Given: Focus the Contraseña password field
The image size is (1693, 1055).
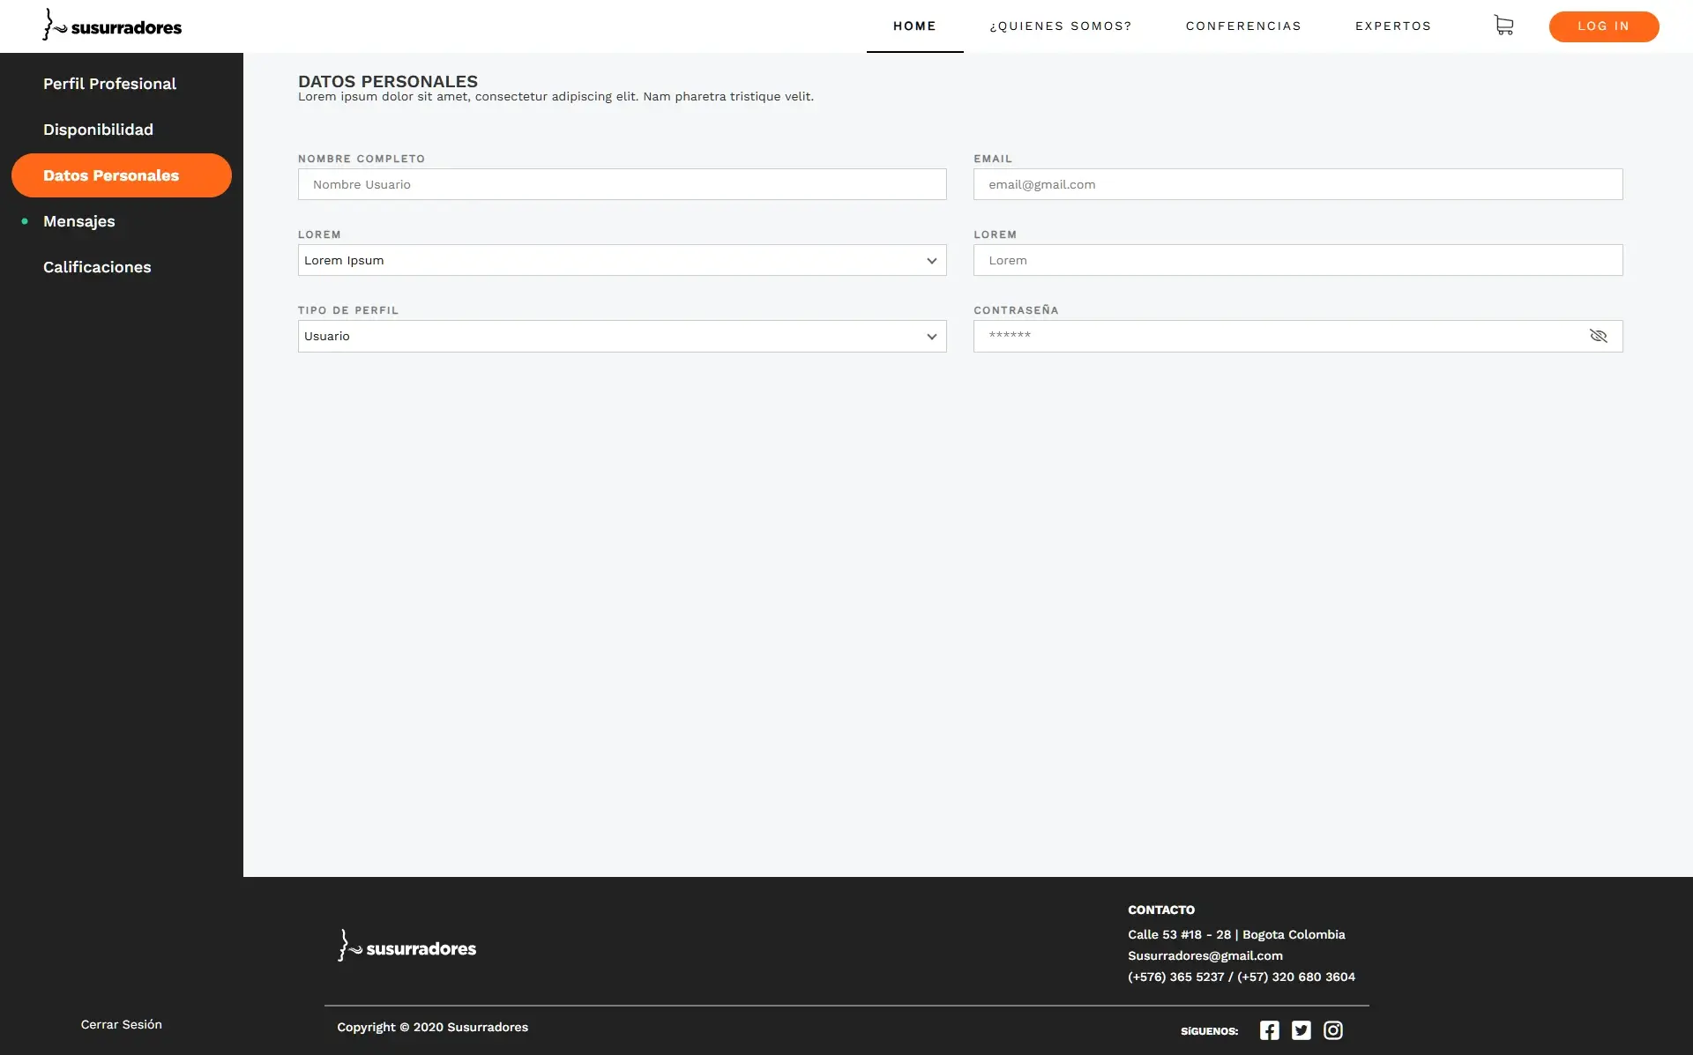Looking at the screenshot, I should pos(1298,336).
